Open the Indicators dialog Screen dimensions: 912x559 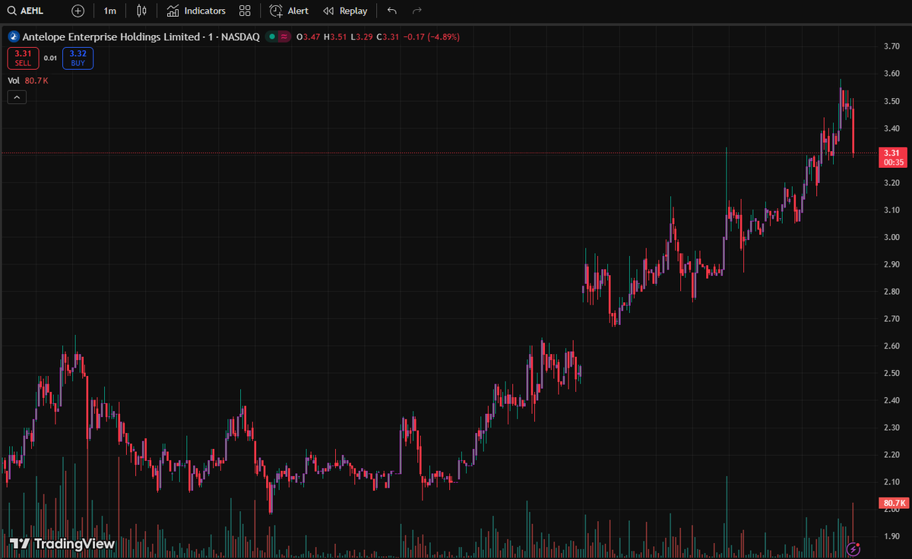(x=196, y=11)
